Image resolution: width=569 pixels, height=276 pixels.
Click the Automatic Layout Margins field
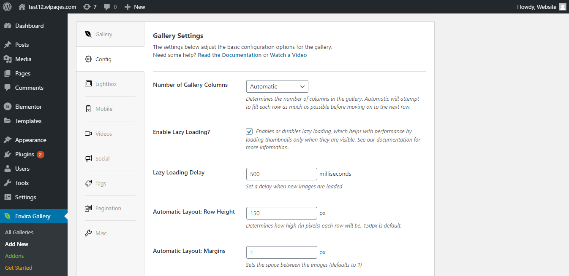(x=282, y=252)
